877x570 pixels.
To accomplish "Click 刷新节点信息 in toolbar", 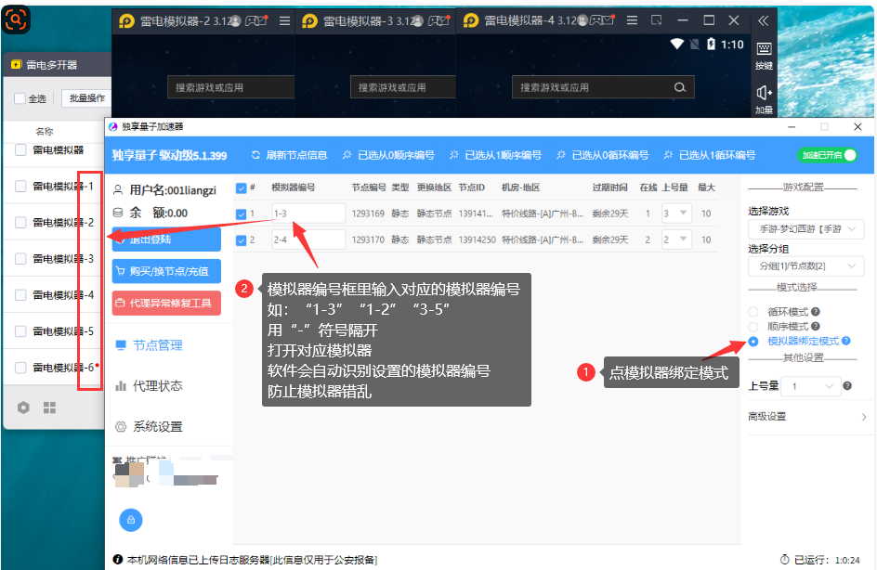I will click(x=290, y=155).
